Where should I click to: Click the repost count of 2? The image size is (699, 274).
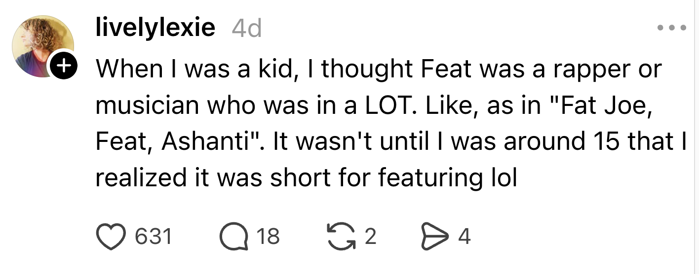(x=370, y=237)
